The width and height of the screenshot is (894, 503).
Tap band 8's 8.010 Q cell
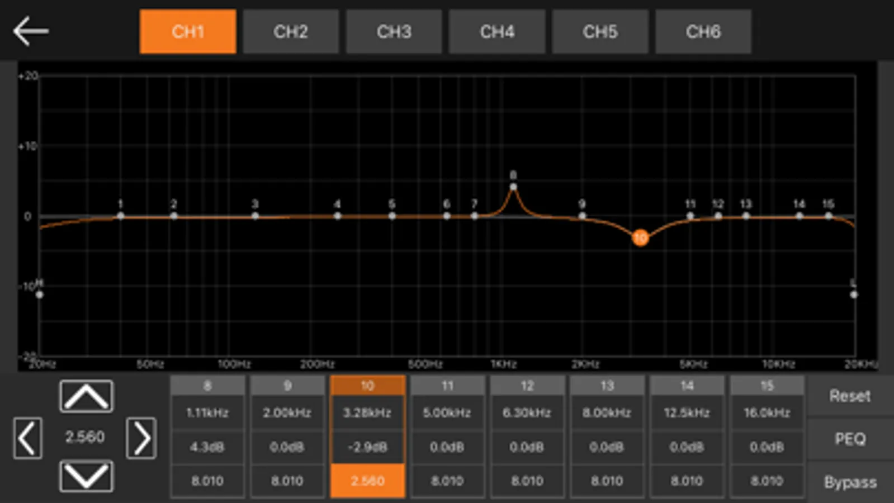pyautogui.click(x=207, y=481)
